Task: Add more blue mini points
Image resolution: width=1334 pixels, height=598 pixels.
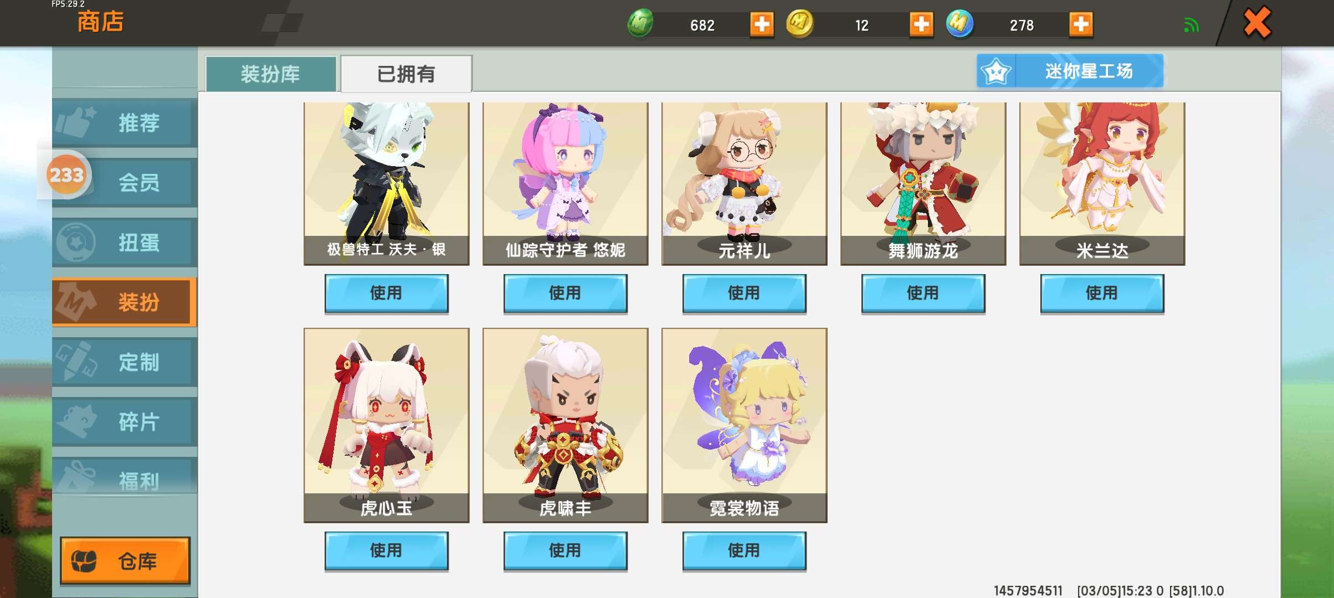Action: (1081, 24)
